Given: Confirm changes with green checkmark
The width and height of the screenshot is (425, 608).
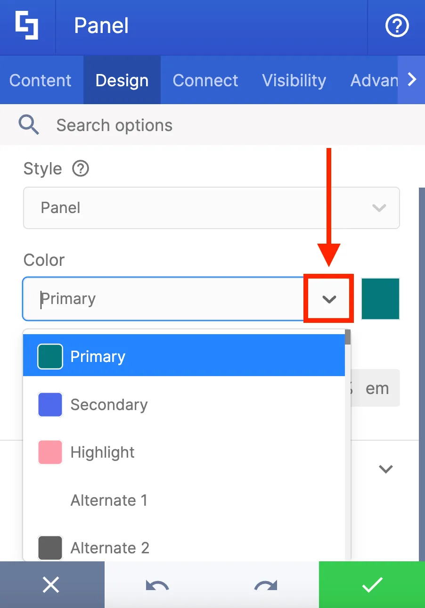Looking at the screenshot, I should click(372, 585).
